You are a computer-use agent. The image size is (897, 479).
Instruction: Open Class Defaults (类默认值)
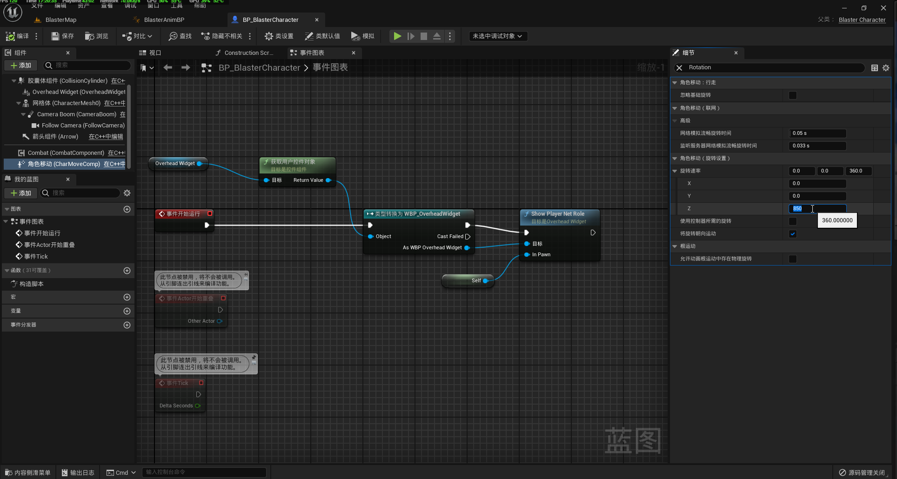tap(322, 36)
